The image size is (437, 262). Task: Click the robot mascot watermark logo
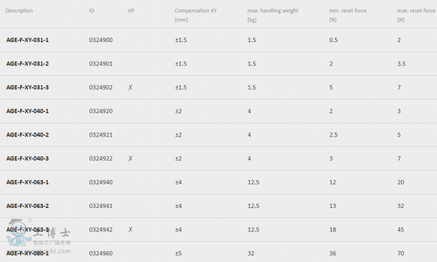tap(19, 233)
